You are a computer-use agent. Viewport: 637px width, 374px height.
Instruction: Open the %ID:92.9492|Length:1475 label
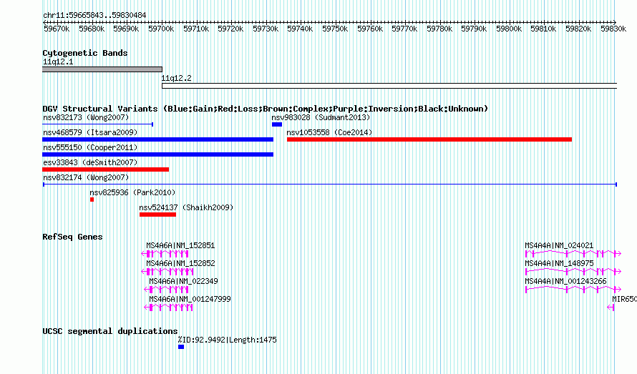(227, 340)
